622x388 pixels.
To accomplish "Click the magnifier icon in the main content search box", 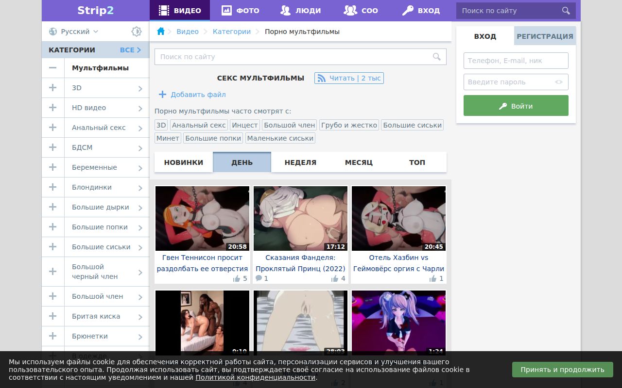I will [437, 57].
